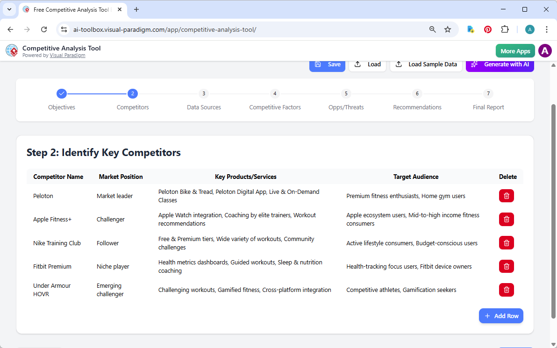
Task: Delete the Apple Fitness+ competitor row
Action: pyautogui.click(x=506, y=219)
